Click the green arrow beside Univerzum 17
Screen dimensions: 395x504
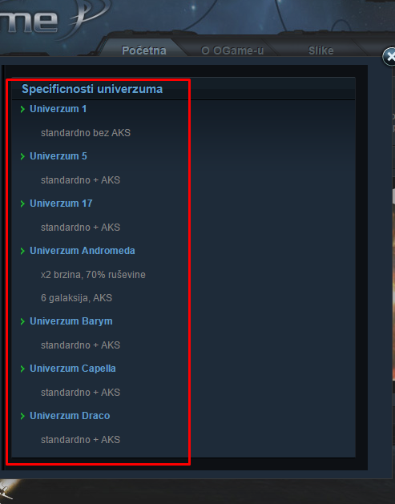22,204
